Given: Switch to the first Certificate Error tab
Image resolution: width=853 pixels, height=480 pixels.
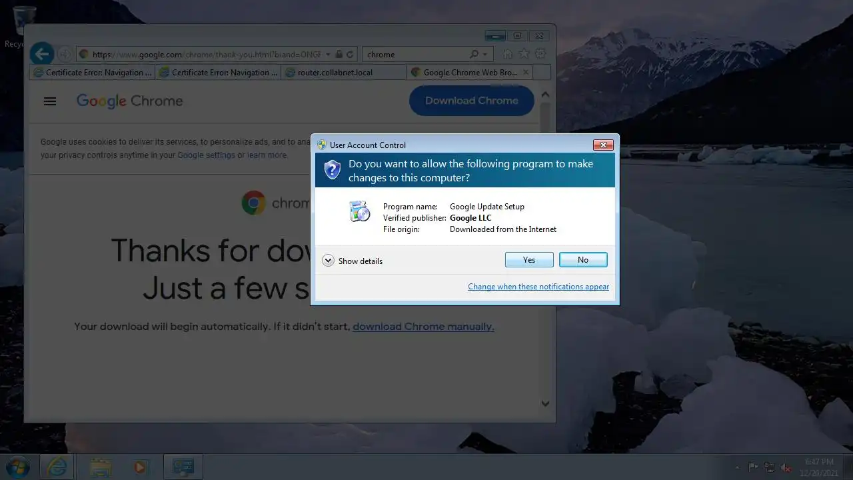Looking at the screenshot, I should coord(93,73).
